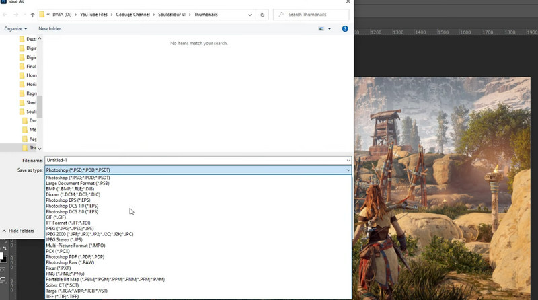538x300 pixels.
Task: Open the Destr folder in the tree
Action: point(28,39)
